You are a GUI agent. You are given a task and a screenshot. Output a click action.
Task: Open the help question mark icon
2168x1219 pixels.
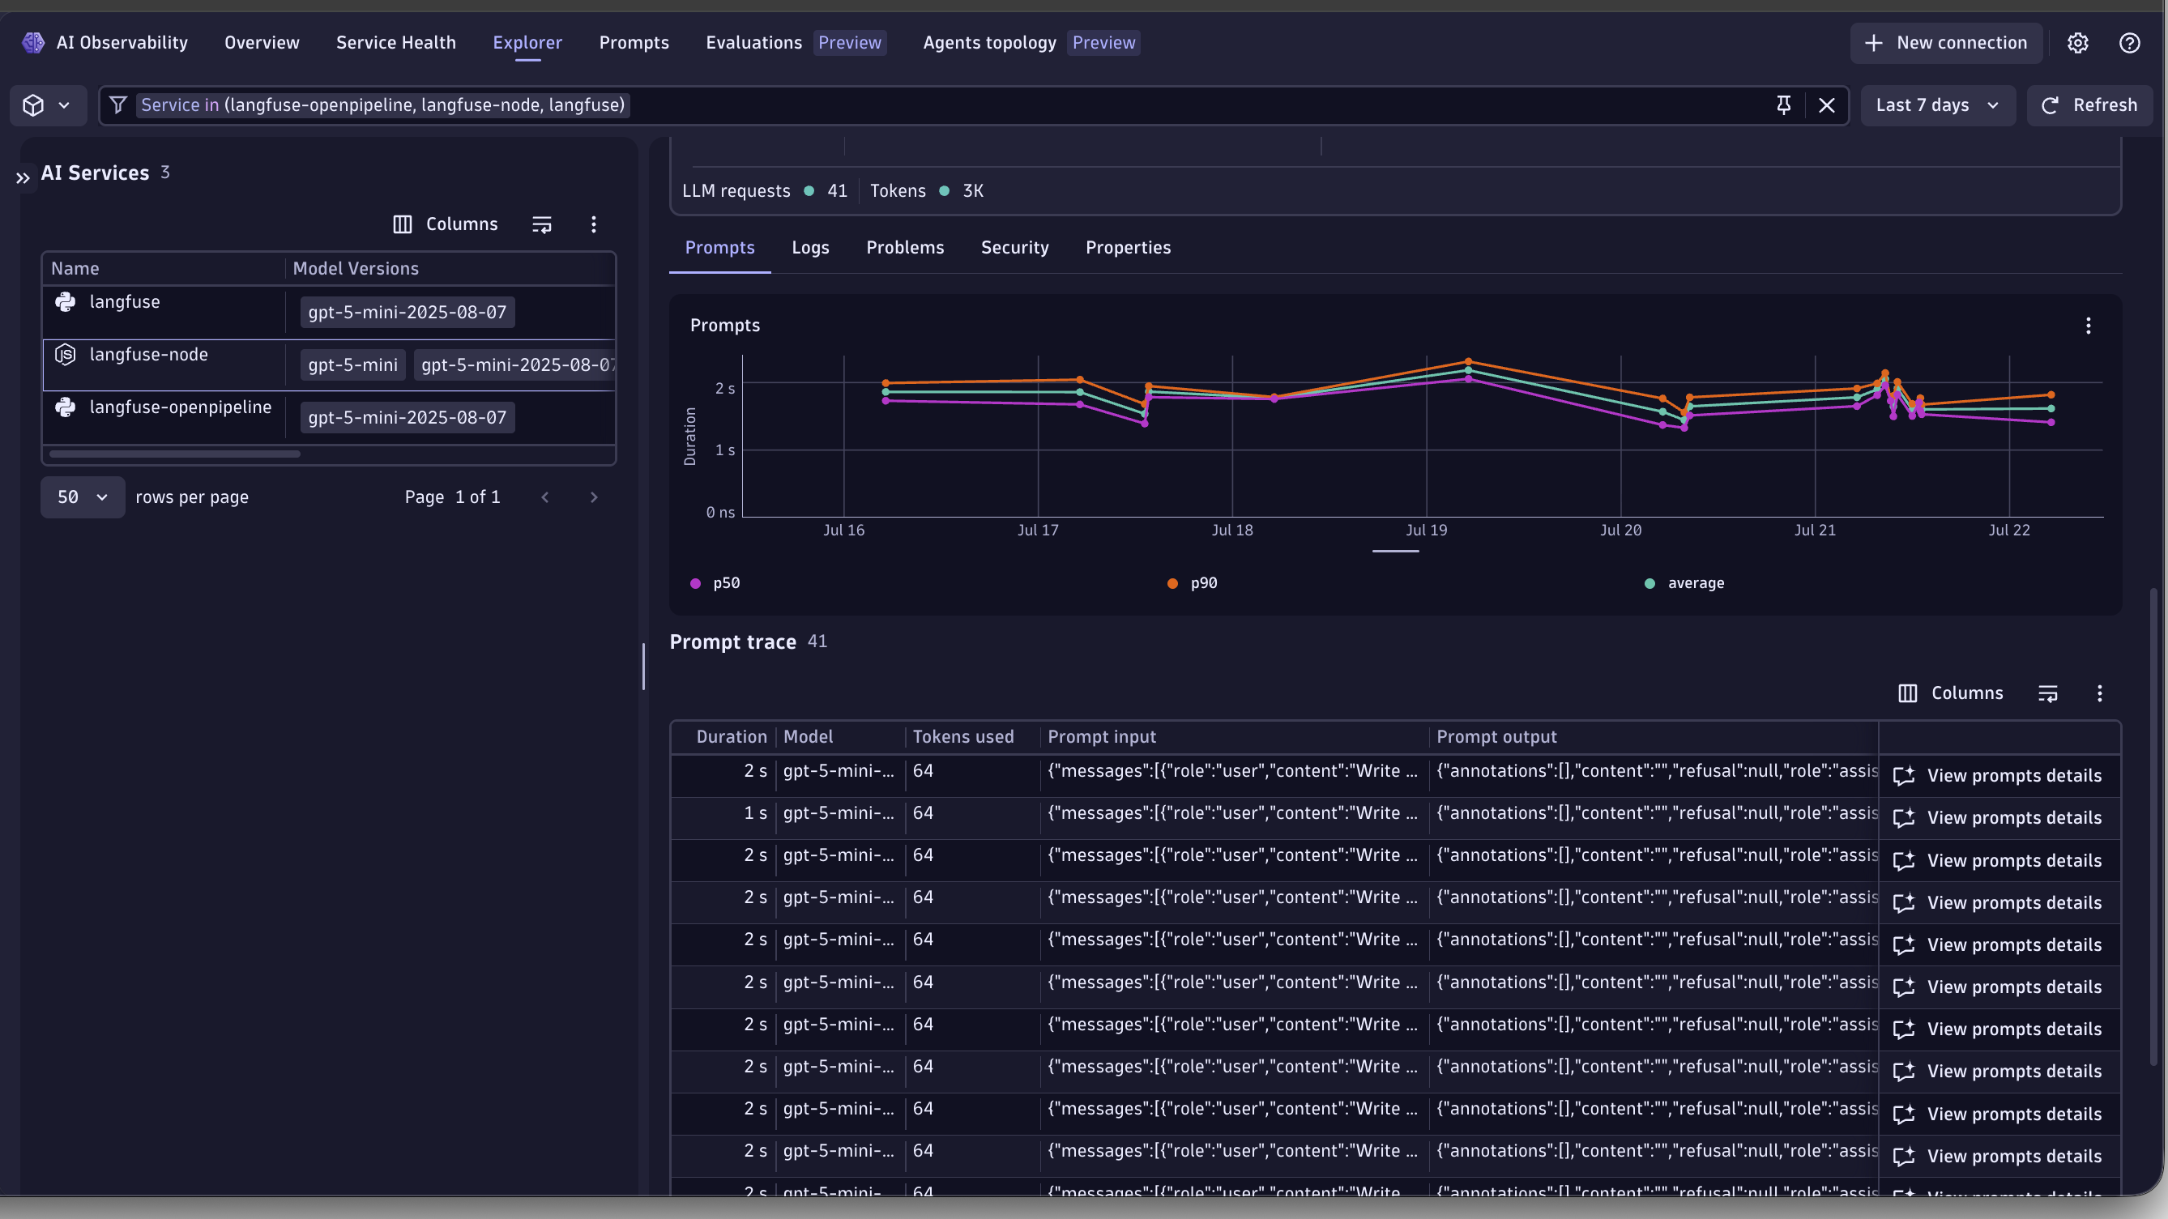point(2129,43)
